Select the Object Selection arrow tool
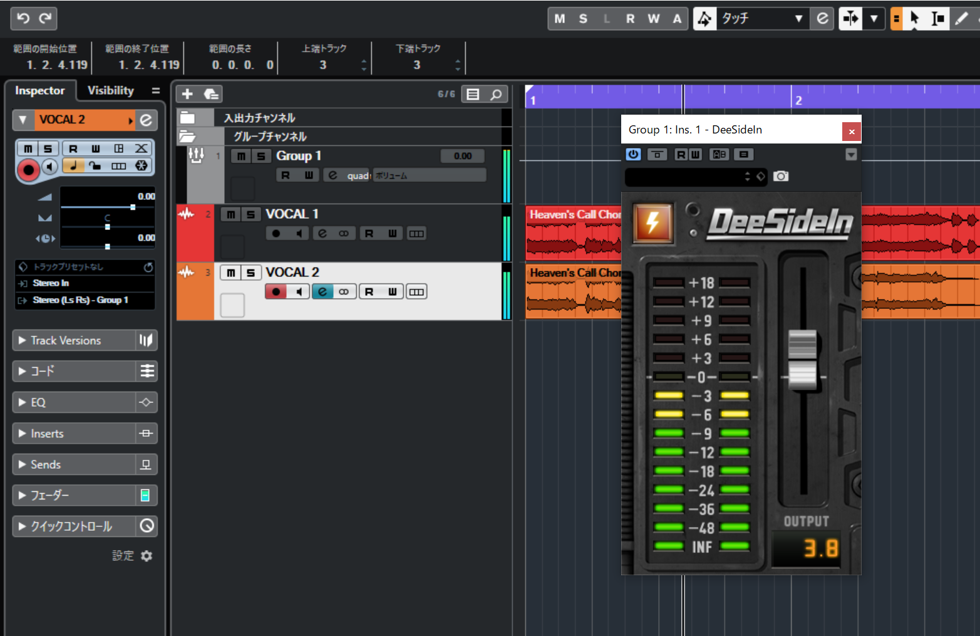The image size is (980, 636). coord(914,19)
